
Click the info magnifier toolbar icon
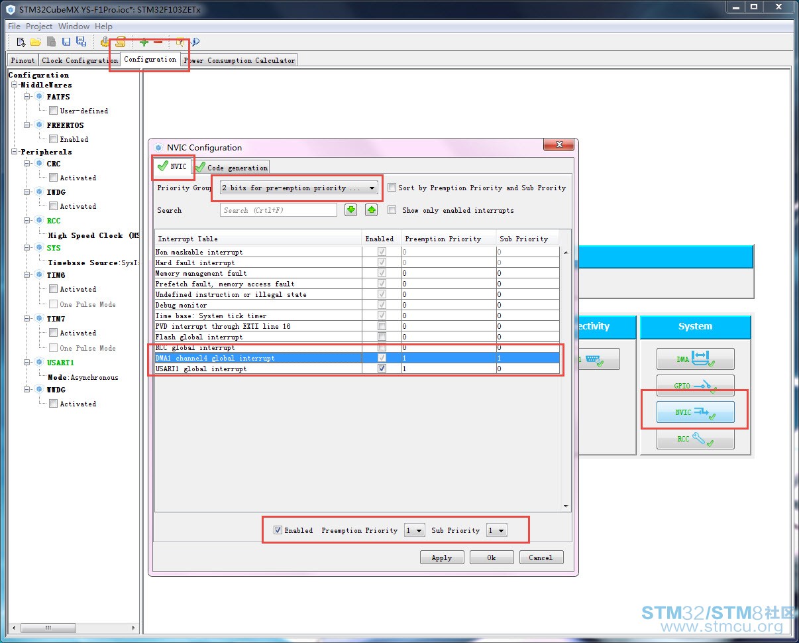[x=195, y=42]
